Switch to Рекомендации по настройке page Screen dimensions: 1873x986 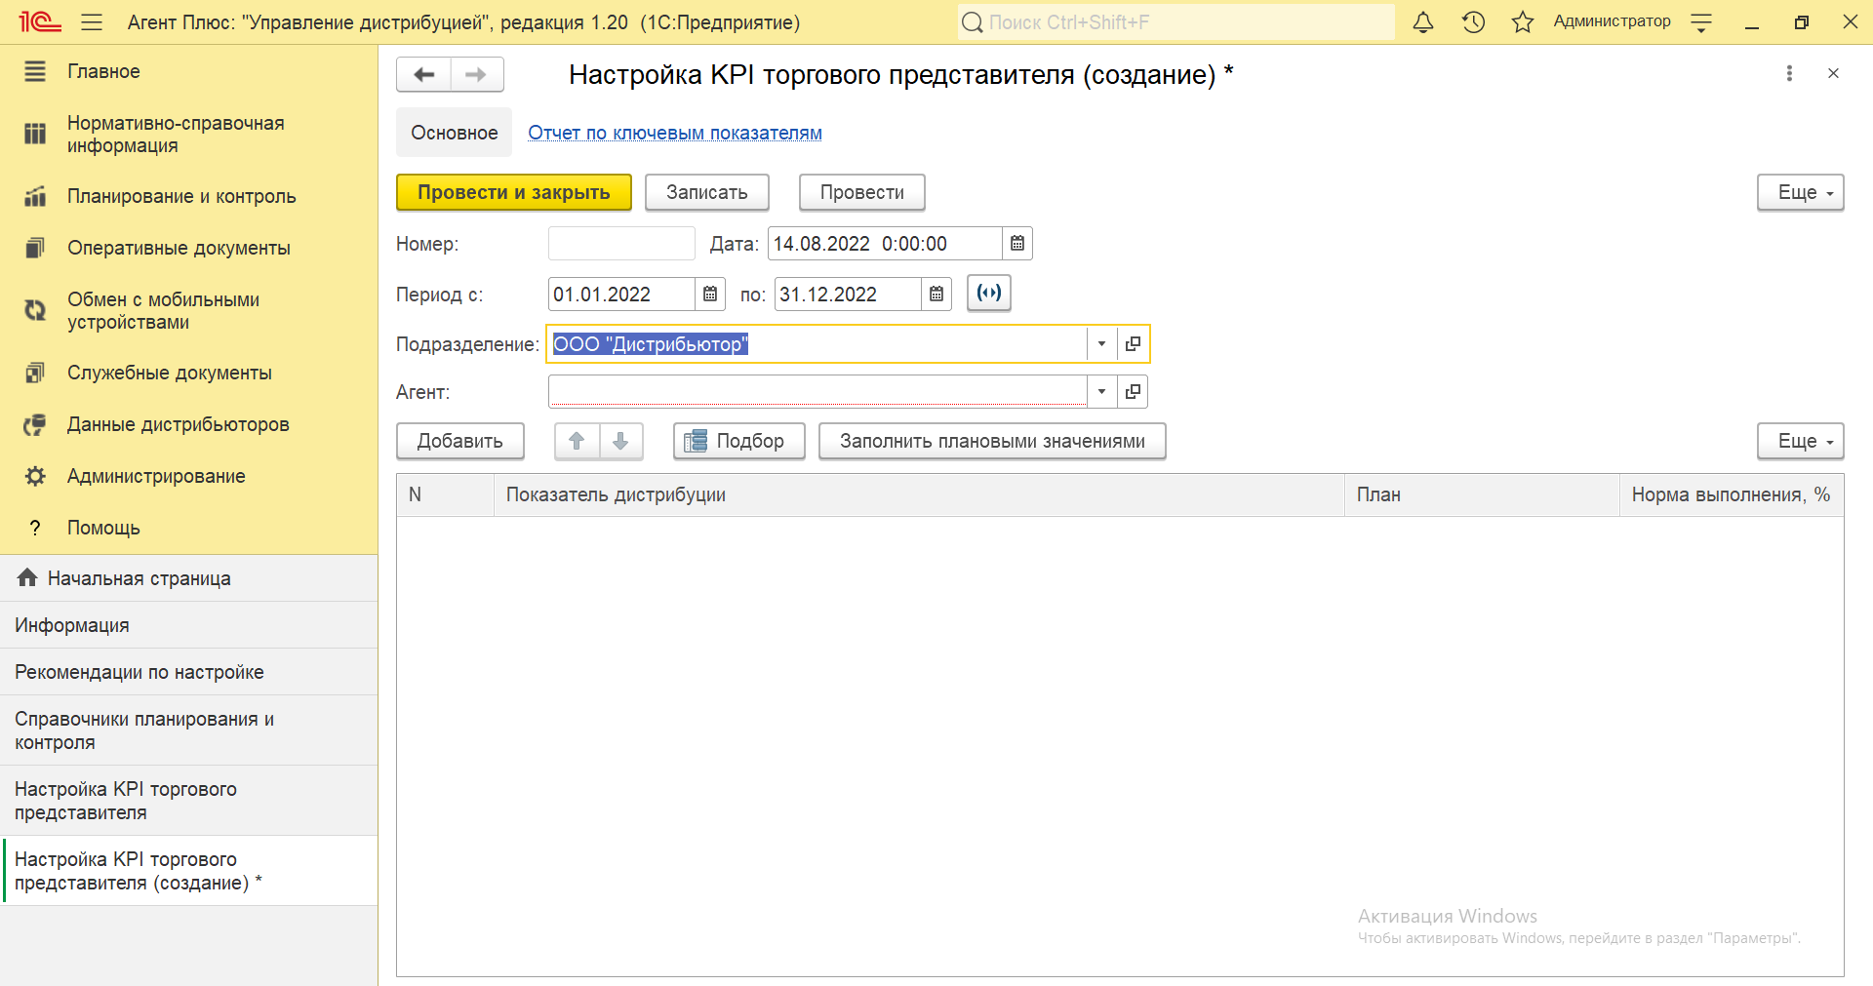(188, 672)
